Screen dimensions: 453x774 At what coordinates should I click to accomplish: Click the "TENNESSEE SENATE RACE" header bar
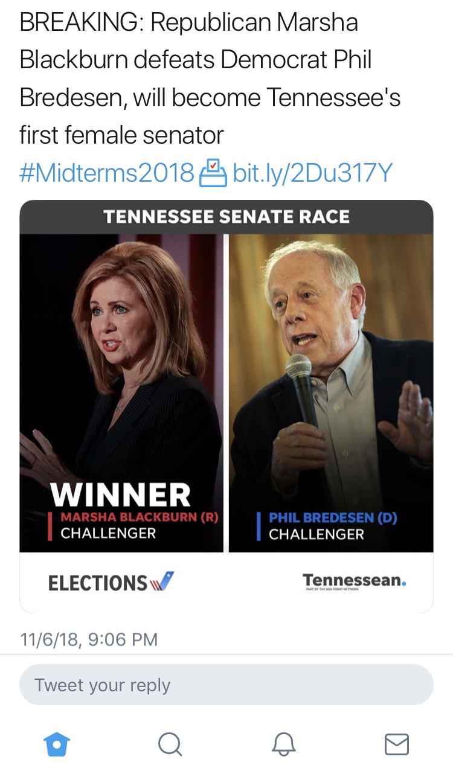coord(226,217)
